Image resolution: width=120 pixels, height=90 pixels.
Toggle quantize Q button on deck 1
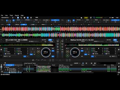[53, 51]
